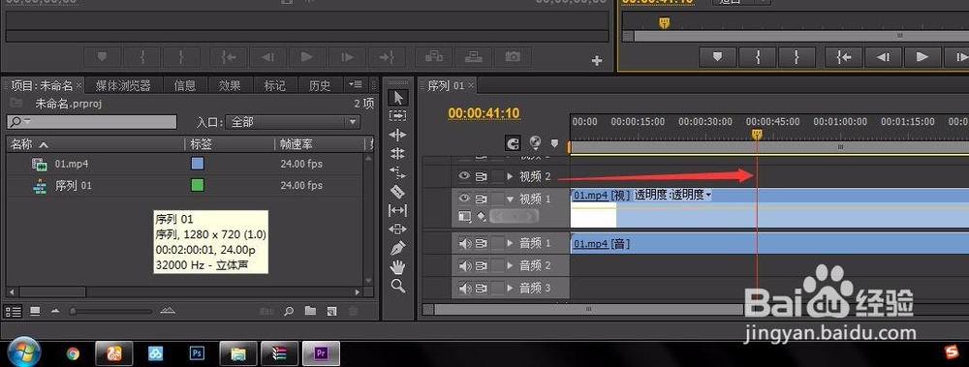This screenshot has width=969, height=367.
Task: Click source monitor Export Frame camera
Action: click(513, 57)
